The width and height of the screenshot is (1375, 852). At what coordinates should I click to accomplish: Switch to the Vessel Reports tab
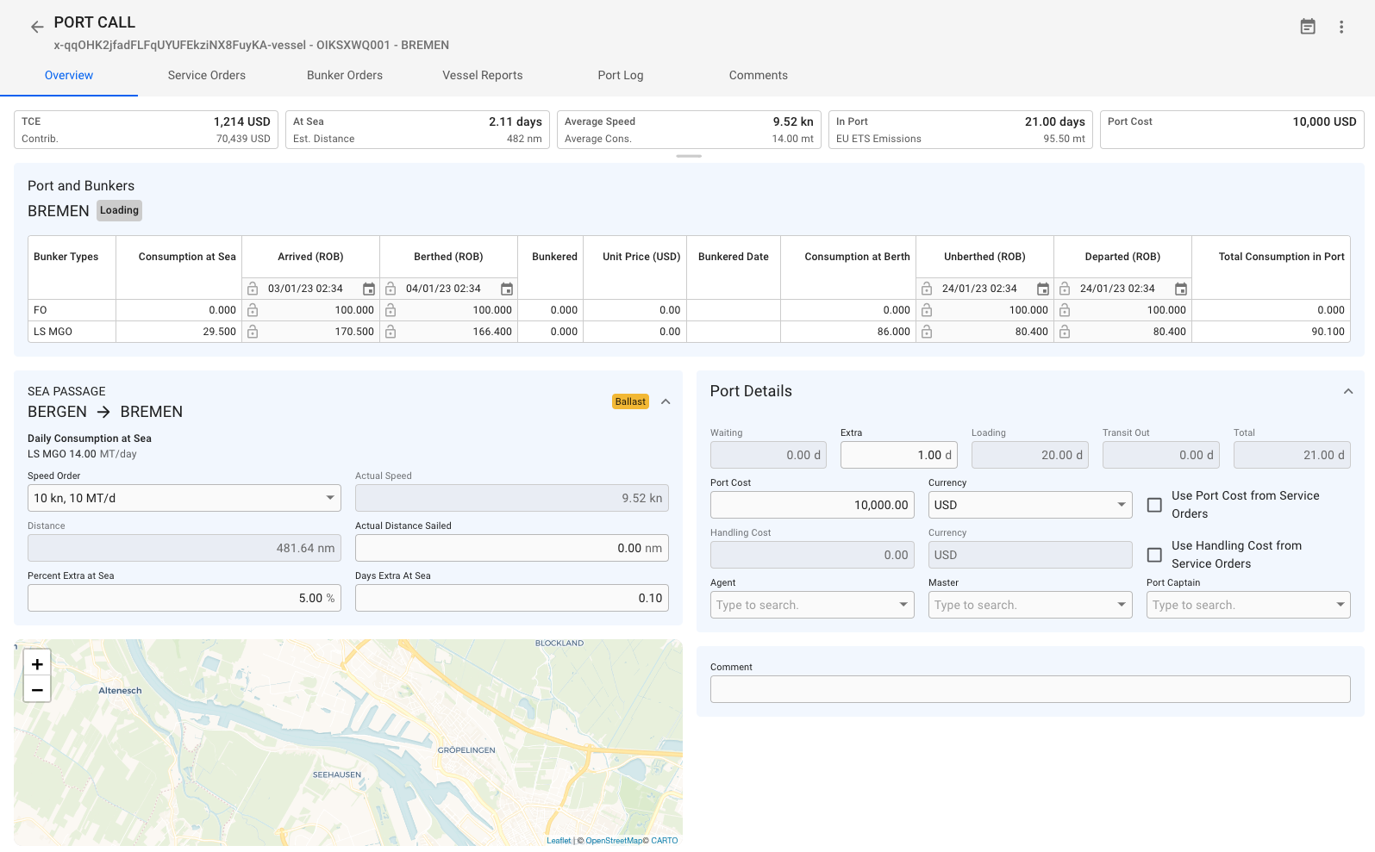pos(482,75)
